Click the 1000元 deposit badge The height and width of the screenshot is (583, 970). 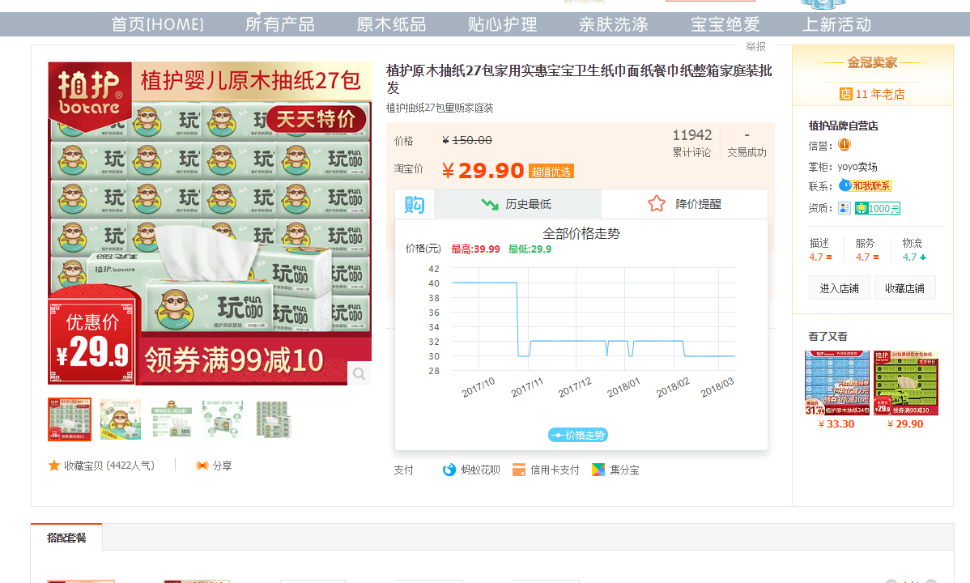[878, 209]
